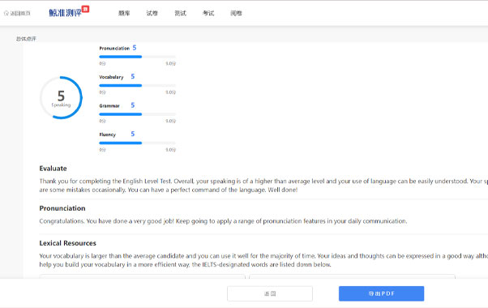Image resolution: width=488 pixels, height=308 pixels.
Task: Export the report with 导出PDF button
Action: pos(381,293)
